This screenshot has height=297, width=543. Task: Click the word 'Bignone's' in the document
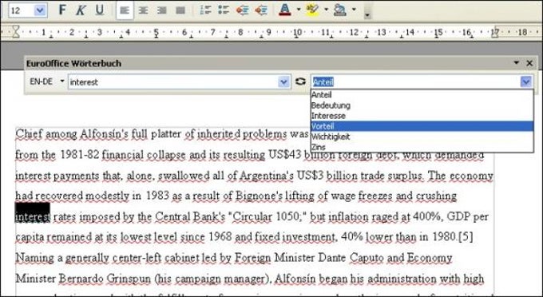click(x=259, y=196)
